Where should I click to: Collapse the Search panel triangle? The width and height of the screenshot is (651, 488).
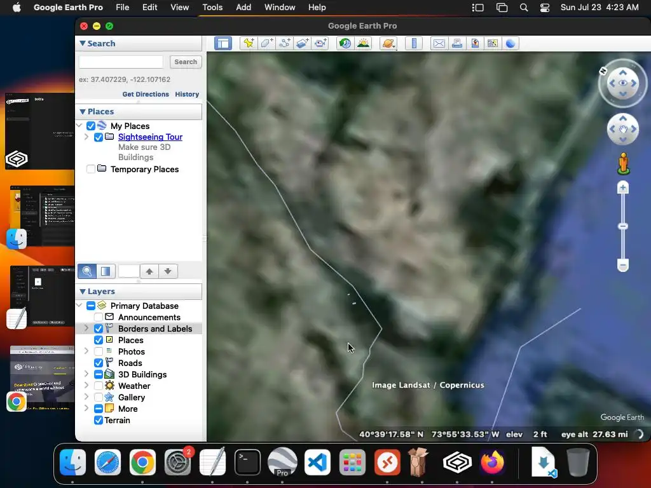(82, 43)
